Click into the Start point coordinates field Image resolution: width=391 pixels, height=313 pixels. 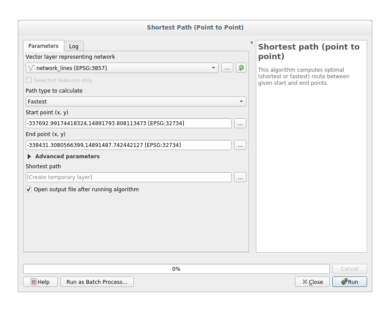(128, 123)
